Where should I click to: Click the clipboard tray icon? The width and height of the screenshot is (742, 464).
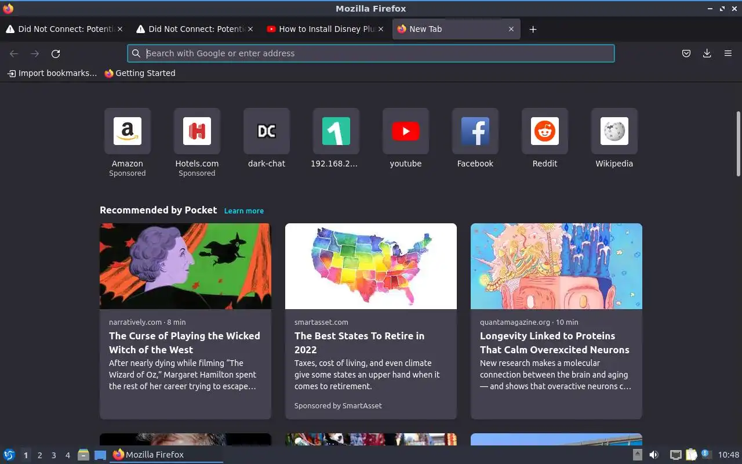pyautogui.click(x=691, y=455)
